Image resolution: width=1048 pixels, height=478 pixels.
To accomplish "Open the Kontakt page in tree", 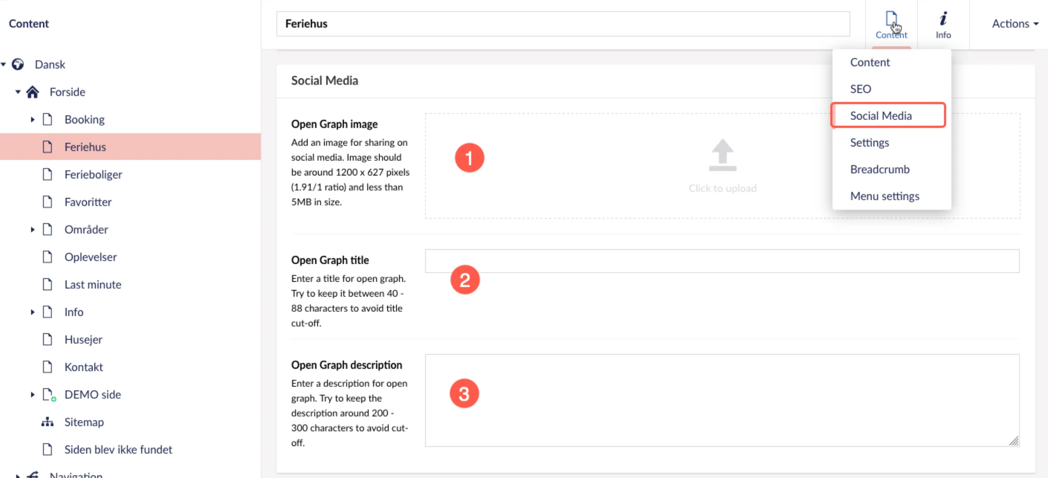I will click(x=83, y=367).
